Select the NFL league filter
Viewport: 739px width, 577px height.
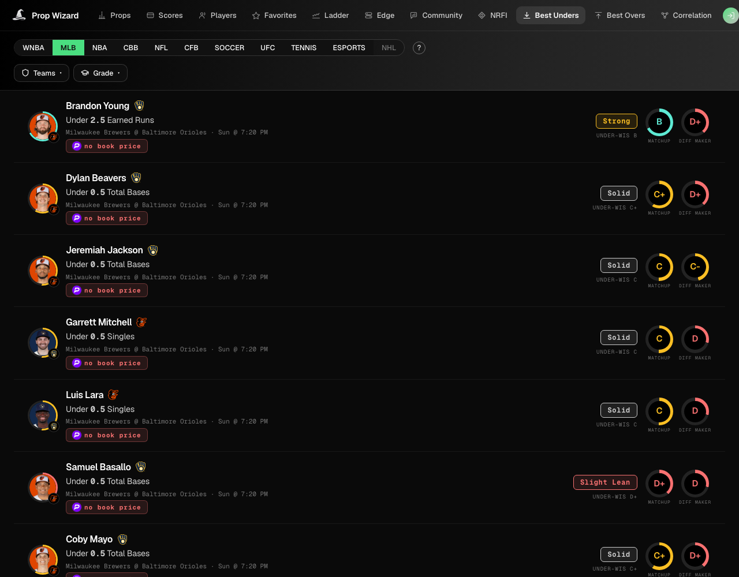point(161,48)
